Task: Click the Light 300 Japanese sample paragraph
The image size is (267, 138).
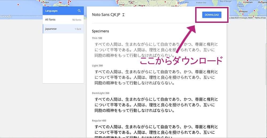Action: (x=156, y=77)
